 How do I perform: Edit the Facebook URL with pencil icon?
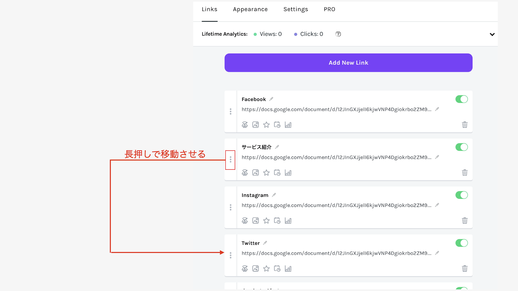[x=437, y=109]
